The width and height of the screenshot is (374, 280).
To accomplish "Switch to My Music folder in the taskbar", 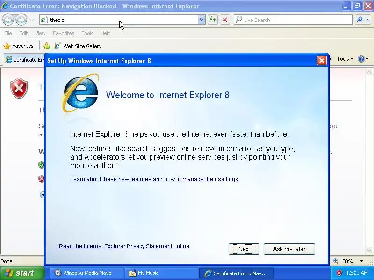I will pyautogui.click(x=161, y=273).
